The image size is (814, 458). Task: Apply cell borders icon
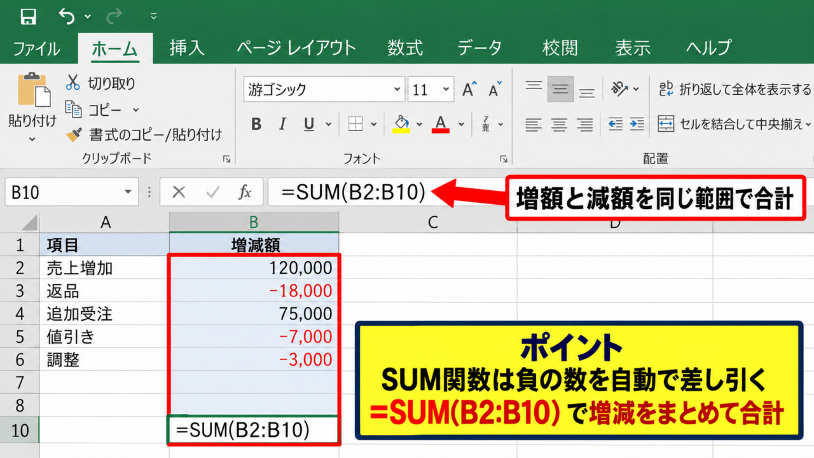point(355,124)
